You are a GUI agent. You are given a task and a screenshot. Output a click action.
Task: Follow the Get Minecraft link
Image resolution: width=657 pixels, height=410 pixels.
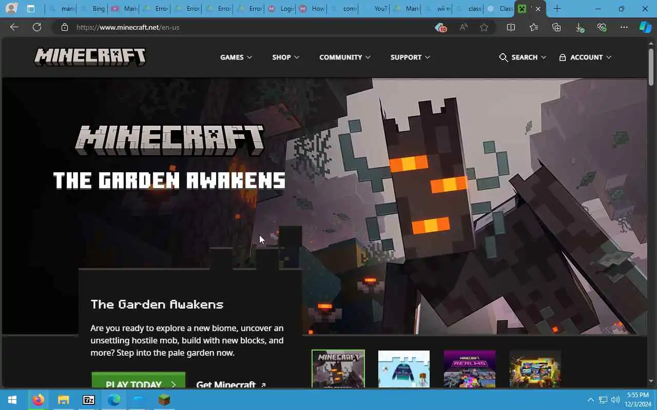(x=231, y=384)
